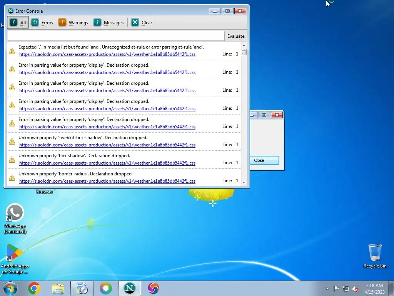This screenshot has height=296, width=394.
Task: Open the Recycle Bin desktop icon
Action: tap(375, 256)
